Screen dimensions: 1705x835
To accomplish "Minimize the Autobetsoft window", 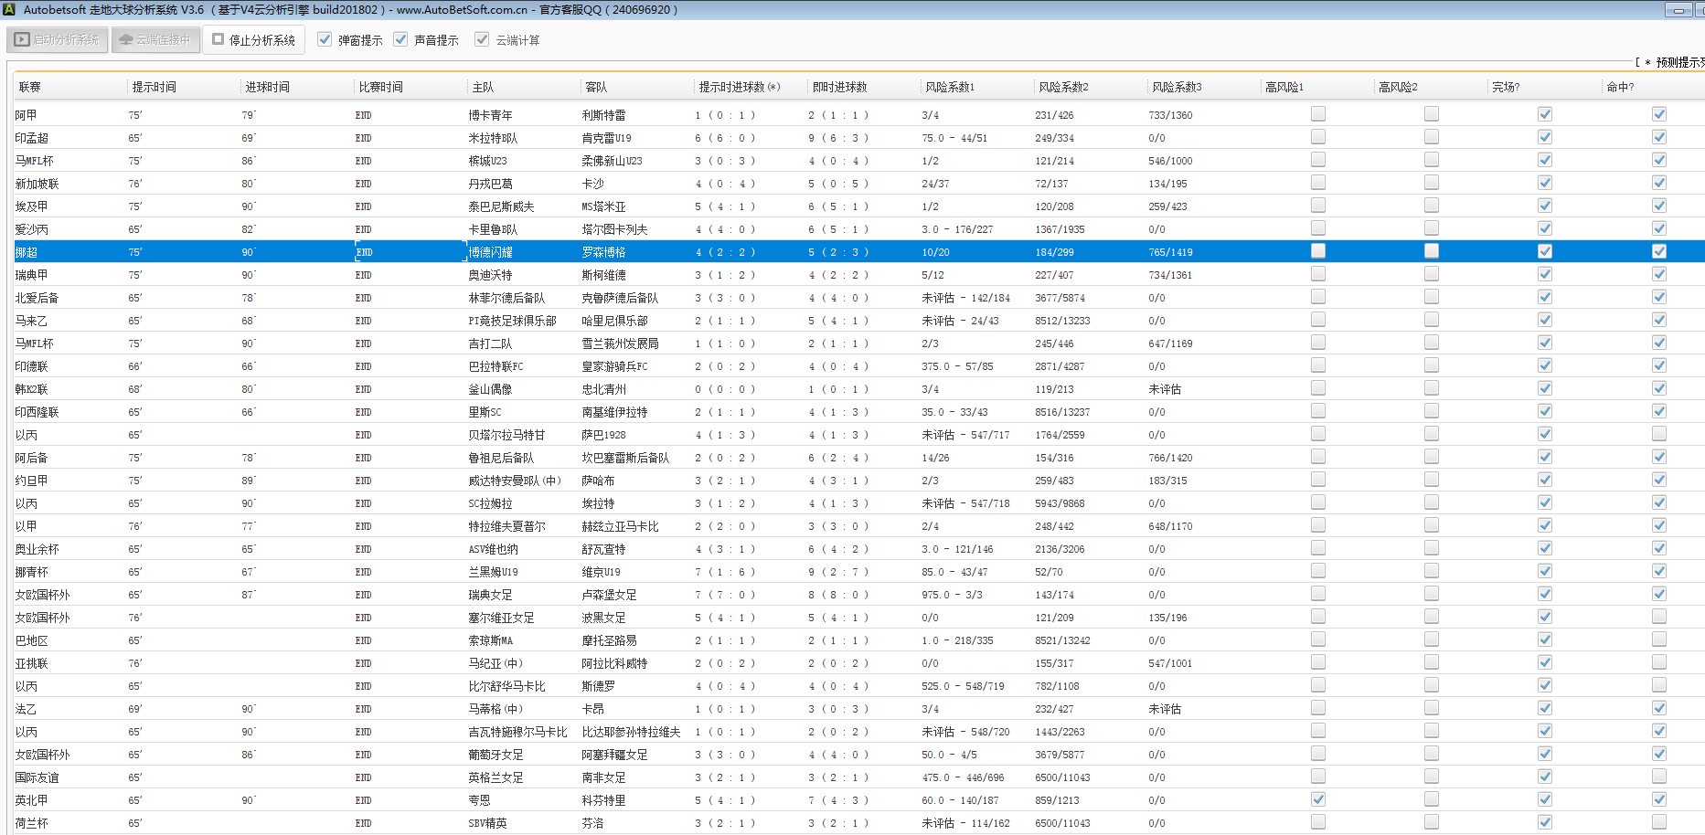I will 1678,10.
